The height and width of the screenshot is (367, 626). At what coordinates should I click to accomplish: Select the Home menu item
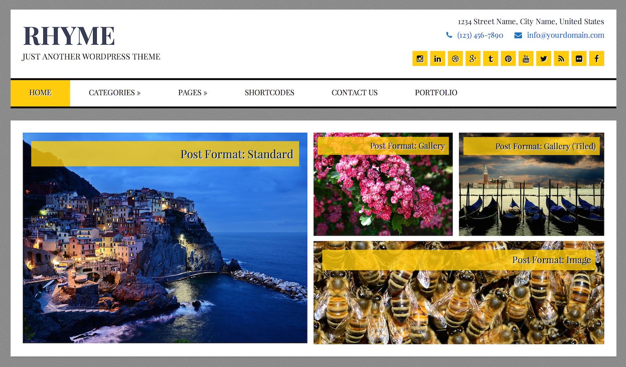pos(40,93)
